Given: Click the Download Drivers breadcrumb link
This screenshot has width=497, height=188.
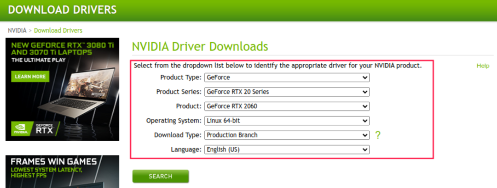Looking at the screenshot, I should [58, 31].
